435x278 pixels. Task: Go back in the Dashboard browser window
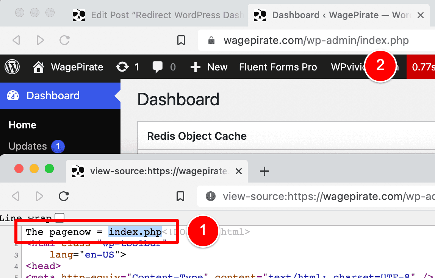[x=16, y=41]
